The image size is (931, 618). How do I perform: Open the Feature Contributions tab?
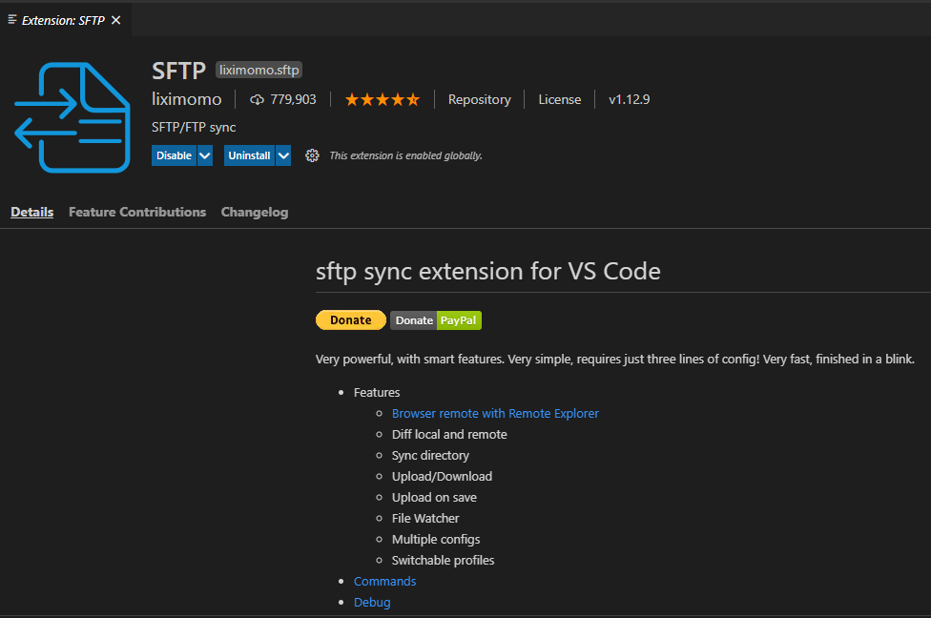click(x=137, y=212)
